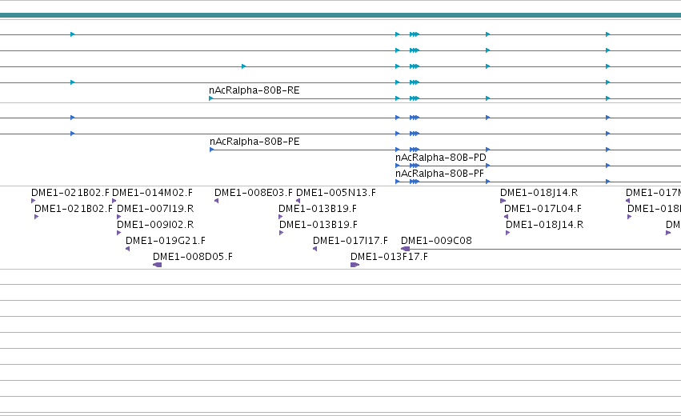This screenshot has height=416, width=681.
Task: Click the DME1-013F17.F feature label
Action: point(389,257)
